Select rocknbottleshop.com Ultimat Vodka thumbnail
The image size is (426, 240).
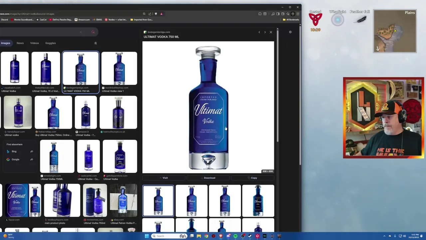coord(119,68)
